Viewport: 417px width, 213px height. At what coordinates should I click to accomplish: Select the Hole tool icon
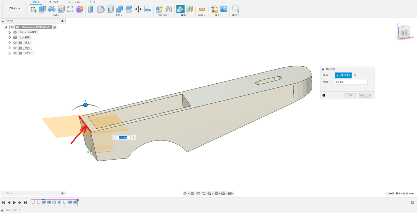click(61, 9)
